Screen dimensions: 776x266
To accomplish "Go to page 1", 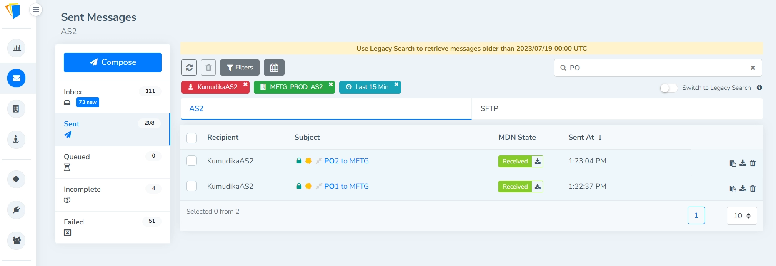I will tap(696, 215).
